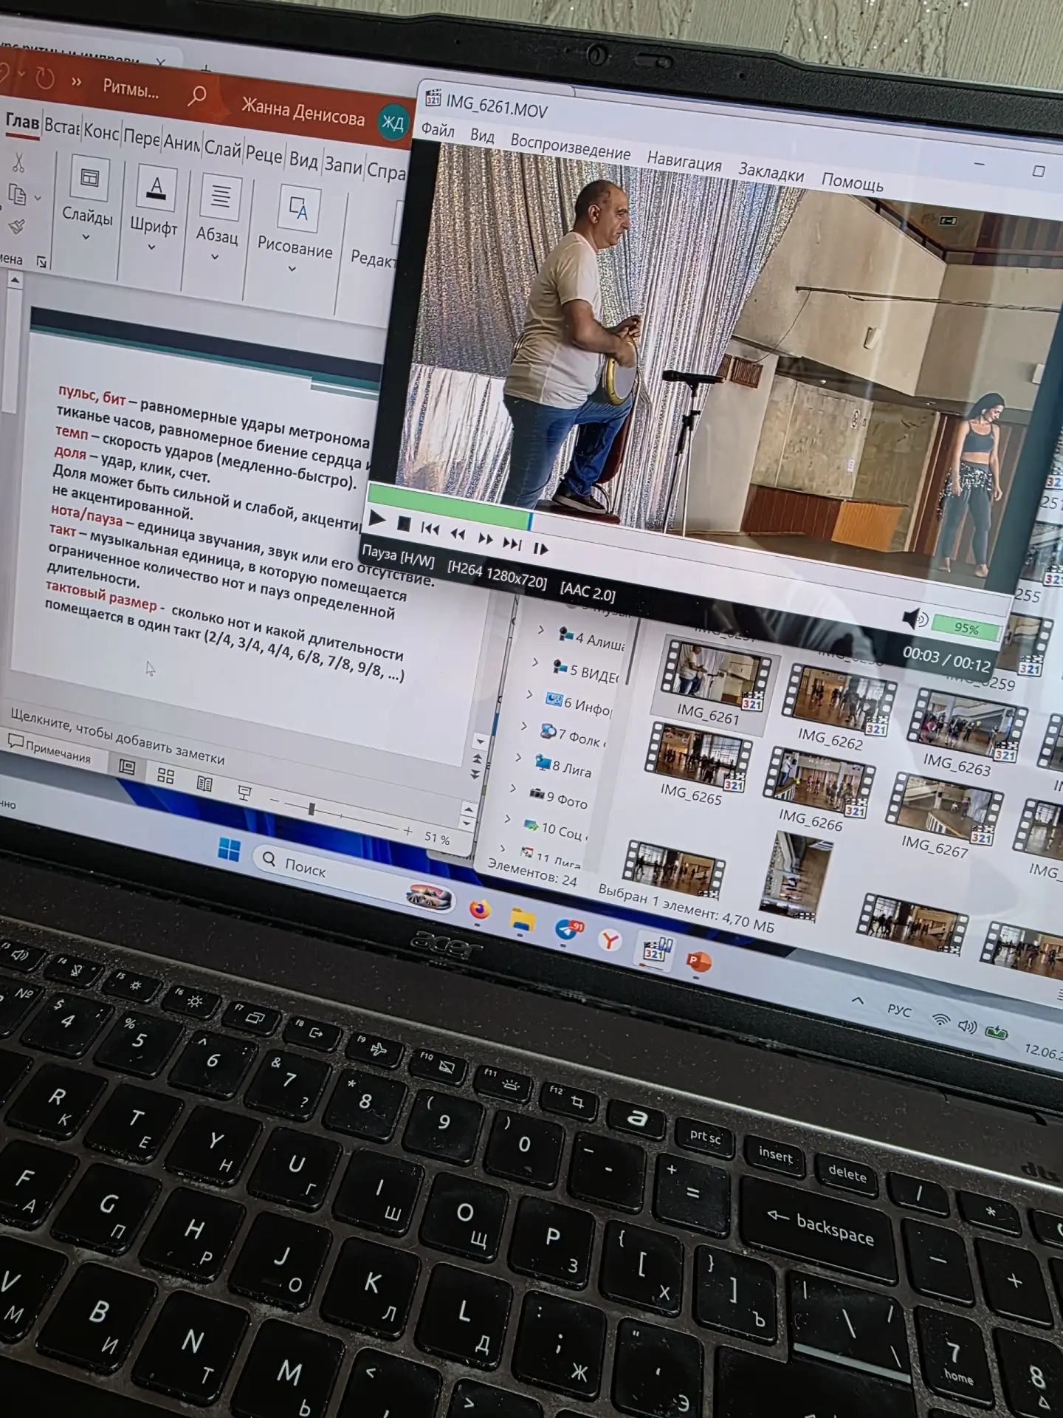
Task: Open Закладки menu in player
Action: click(771, 171)
